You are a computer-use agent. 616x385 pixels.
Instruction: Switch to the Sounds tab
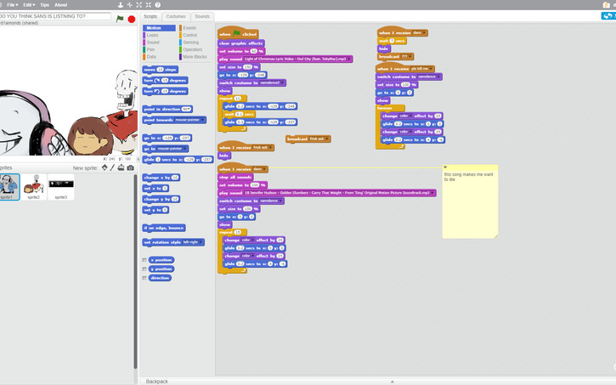pos(202,16)
